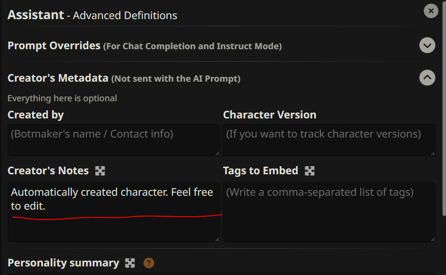The image size is (446, 275).
Task: Focus the Tags to Embed text area
Action: (328, 212)
